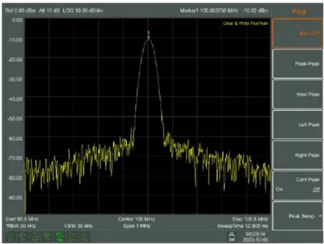Set Cont Peak to On
Image resolution: width=324 pixels, height=244 pixels.
[279, 189]
